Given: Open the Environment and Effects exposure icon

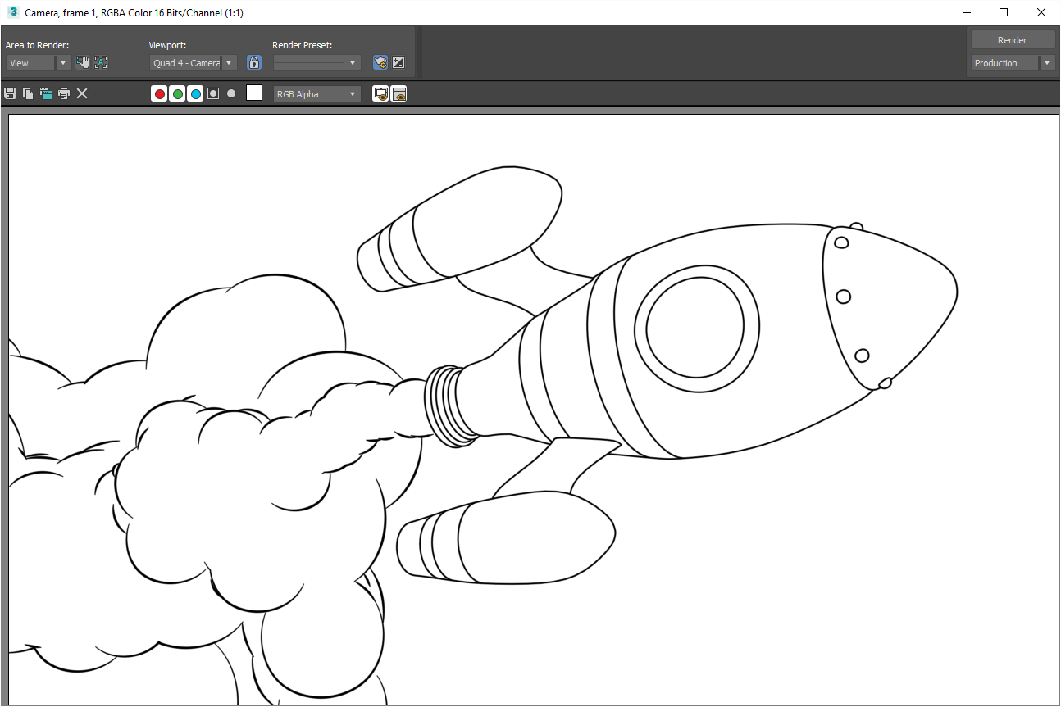Looking at the screenshot, I should [x=398, y=62].
